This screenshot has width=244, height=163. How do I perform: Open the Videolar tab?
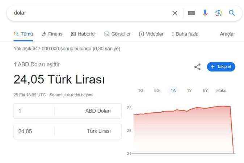click(151, 34)
